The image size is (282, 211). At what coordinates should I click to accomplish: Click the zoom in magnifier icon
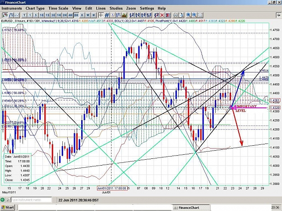tap(189, 15)
